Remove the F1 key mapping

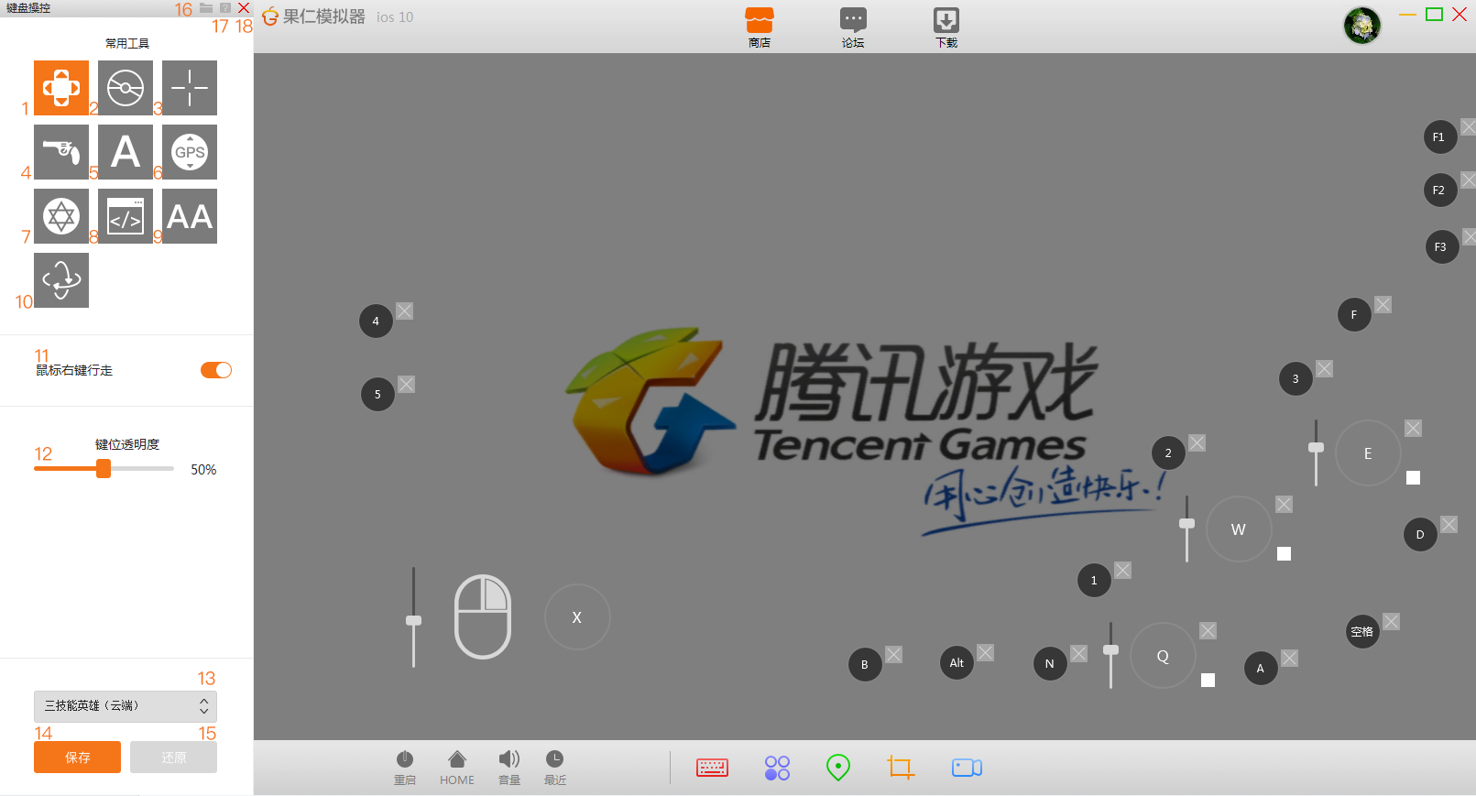pos(1468,127)
